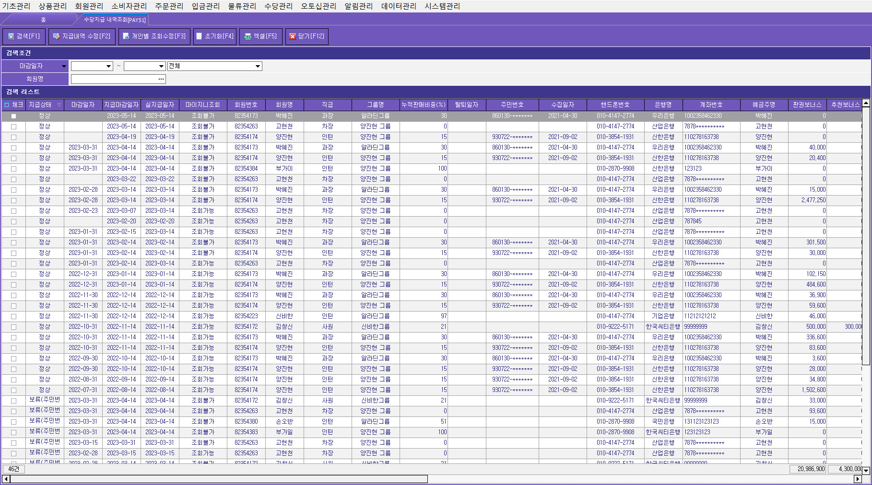The image size is (872, 485).
Task: Select the 국민은행 bank cell
Action: coord(663,422)
